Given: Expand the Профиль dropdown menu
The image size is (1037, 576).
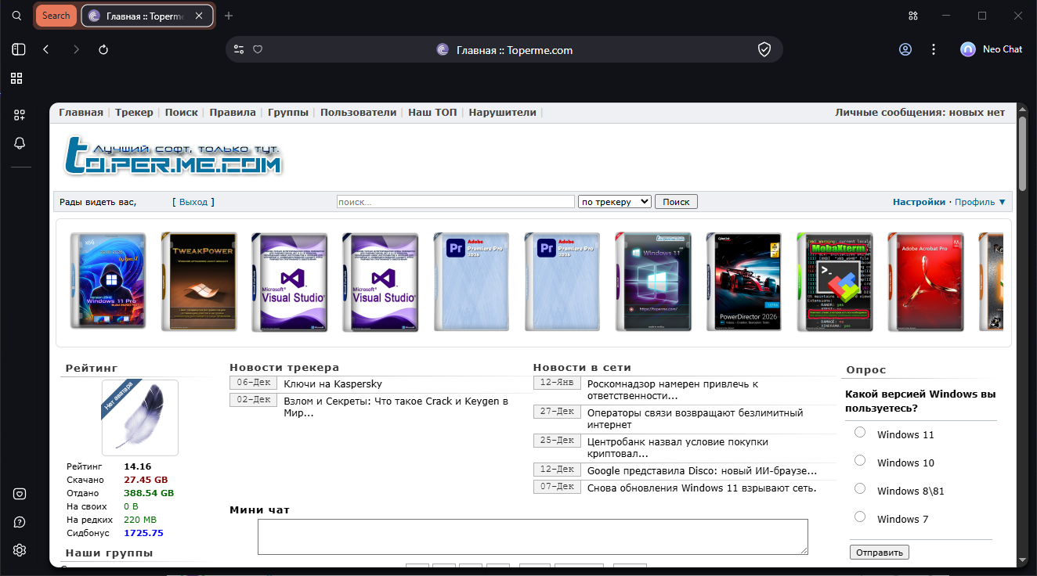Looking at the screenshot, I should (x=980, y=202).
